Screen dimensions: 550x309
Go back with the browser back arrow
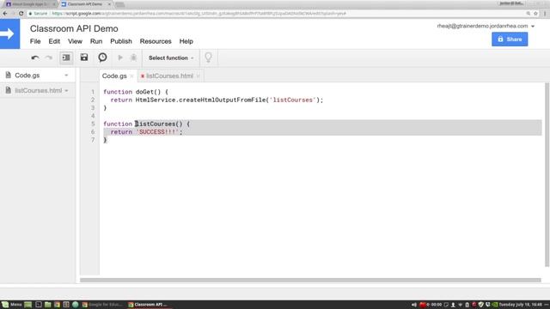click(x=5, y=14)
